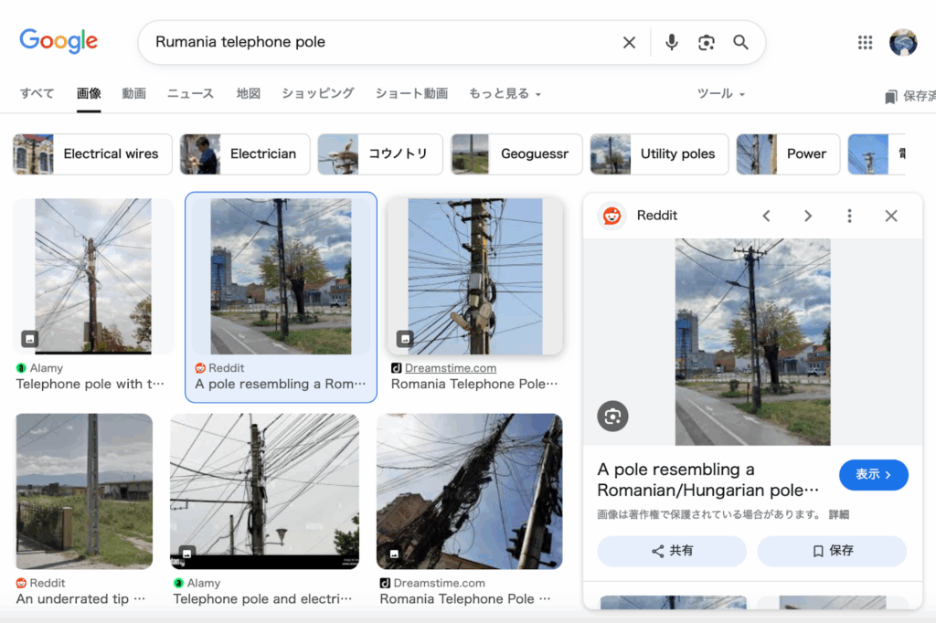Click the Reddit logo in preview header
936x623 pixels.
click(612, 216)
